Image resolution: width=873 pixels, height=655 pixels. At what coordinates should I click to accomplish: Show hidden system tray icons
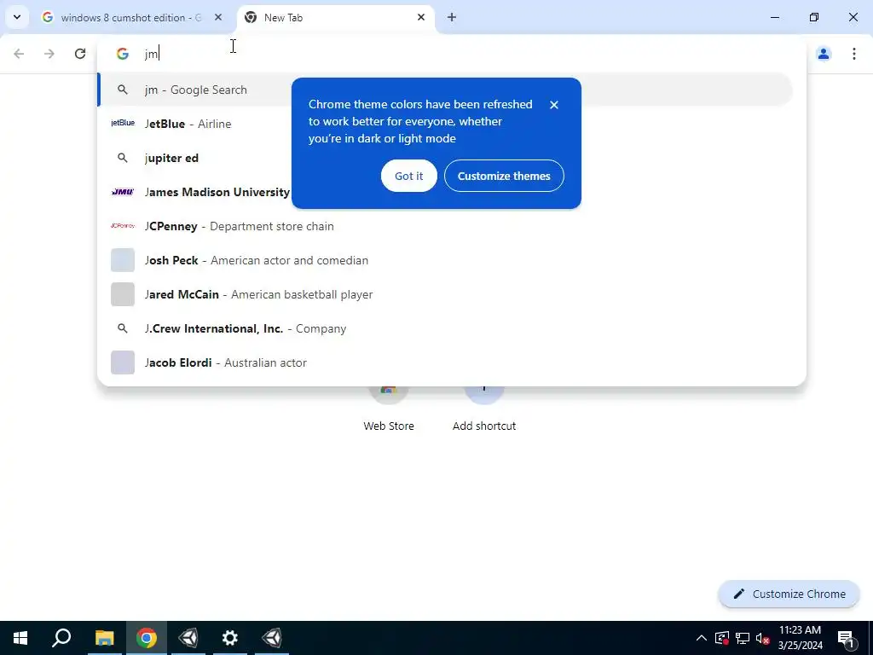coord(701,638)
